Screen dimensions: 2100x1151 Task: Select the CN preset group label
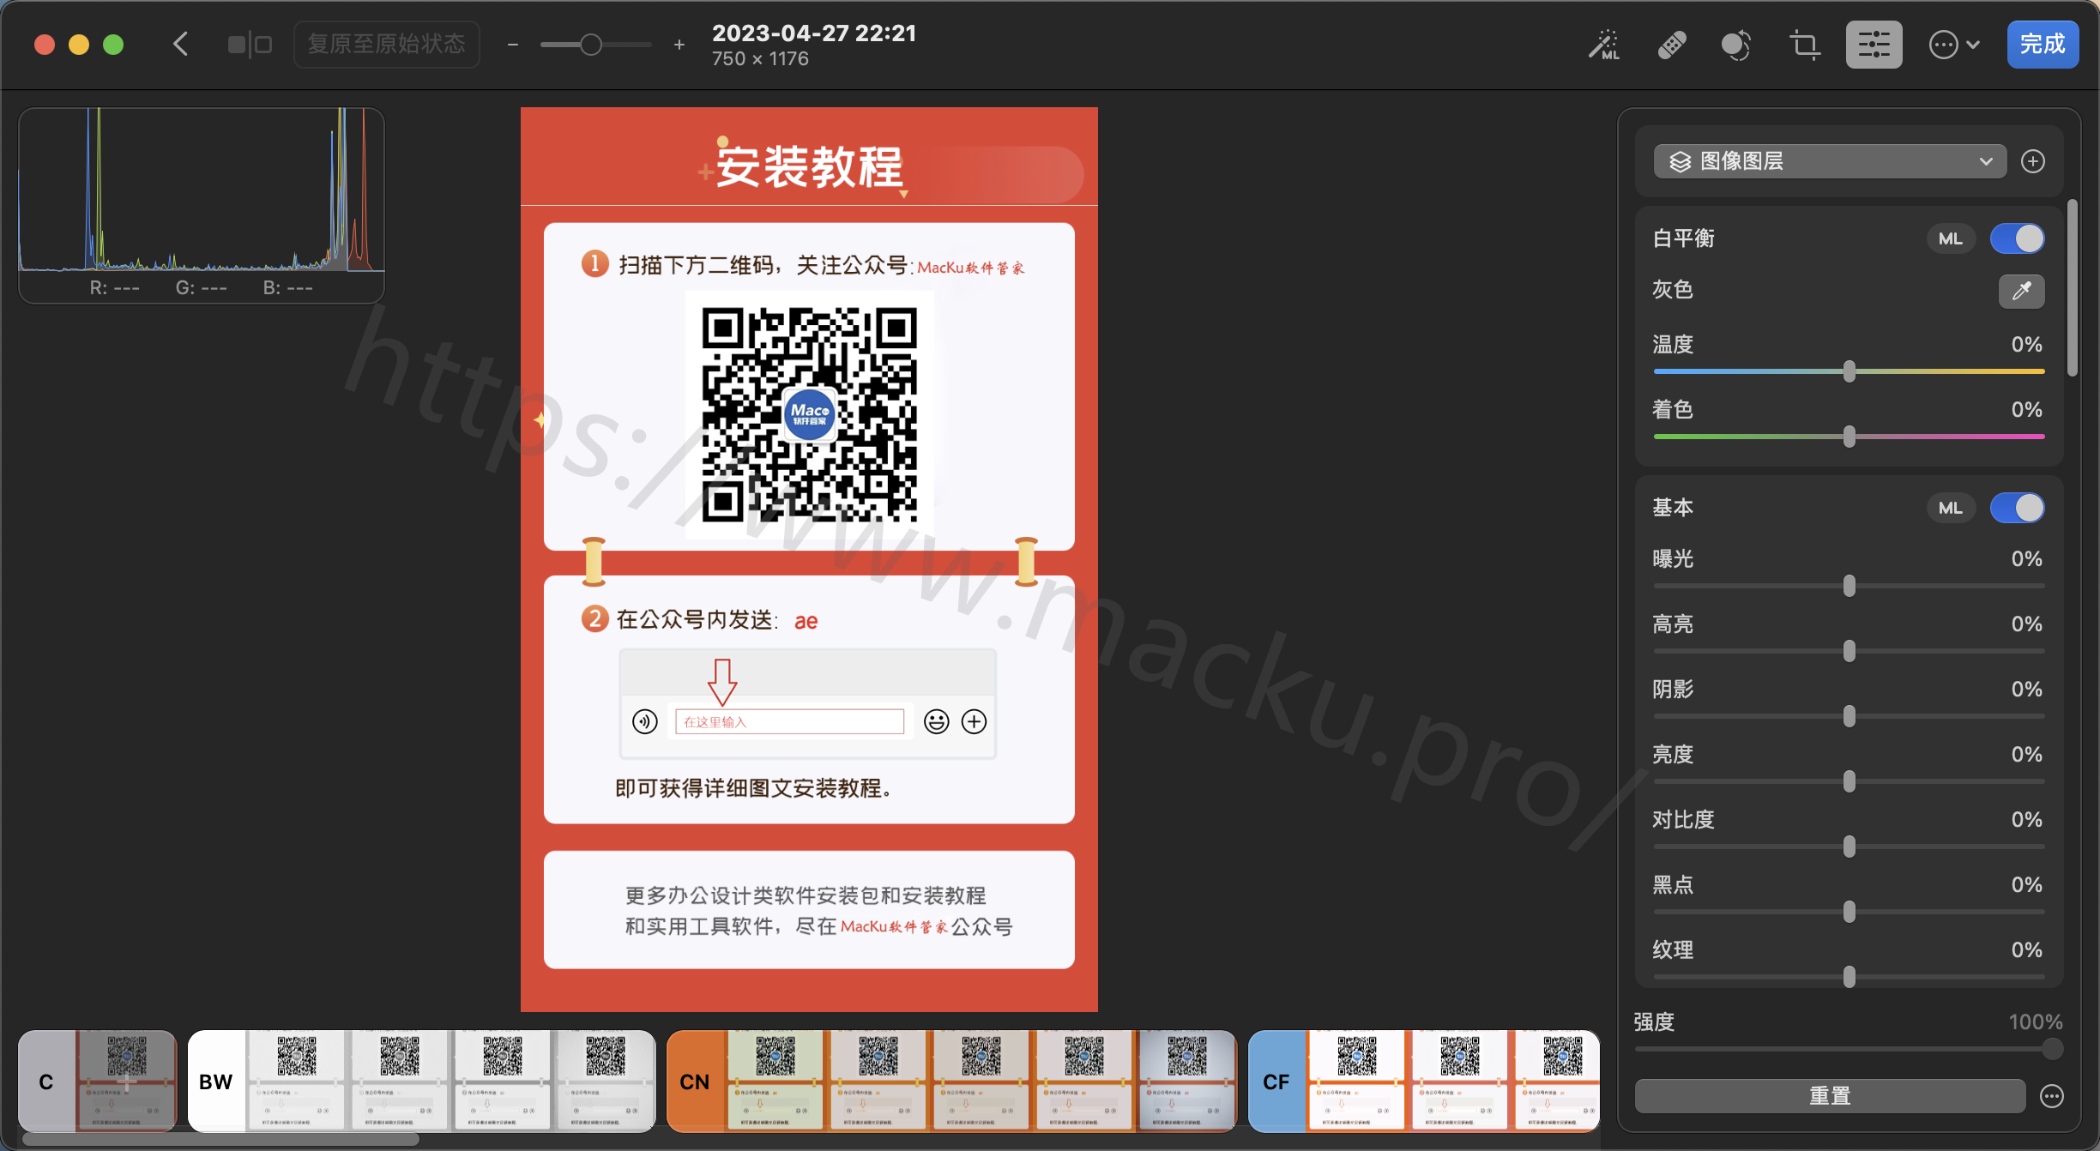click(x=695, y=1082)
